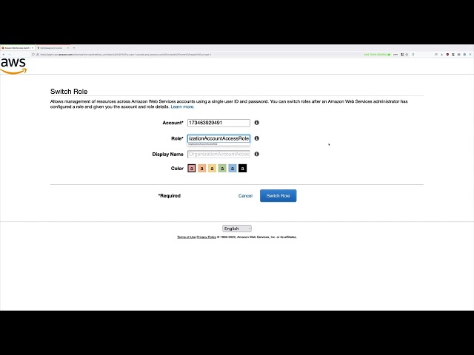This screenshot has width=474, height=355.
Task: Click the Account info icon
Action: [257, 123]
